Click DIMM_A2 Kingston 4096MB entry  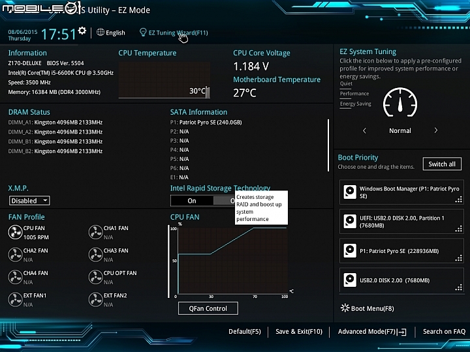click(55, 132)
